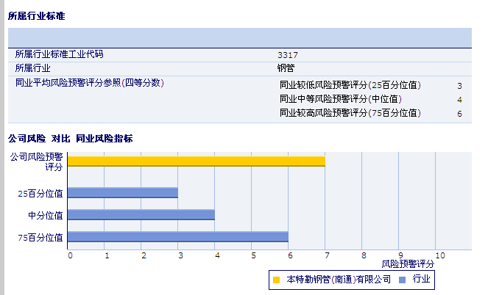Click the yellow 公司风险预警评分 bar
This screenshot has height=295, width=488.
(196, 161)
